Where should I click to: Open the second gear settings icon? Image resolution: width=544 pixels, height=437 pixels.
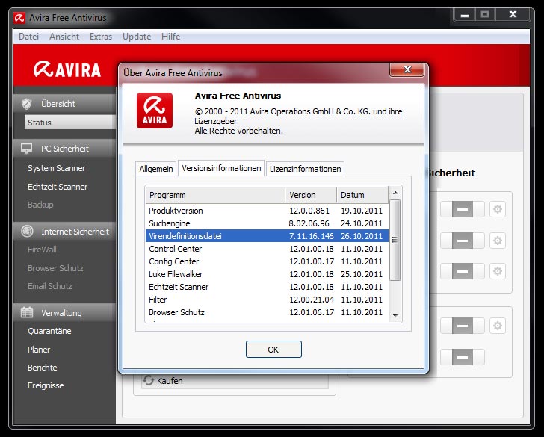[498, 241]
